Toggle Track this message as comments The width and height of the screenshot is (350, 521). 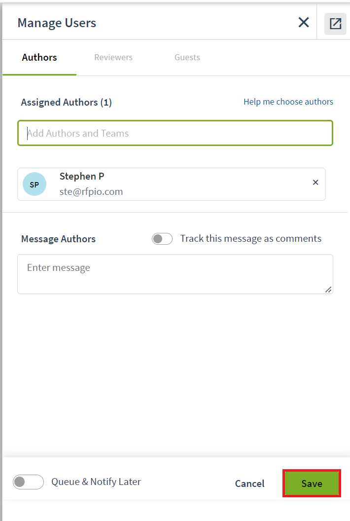162,239
